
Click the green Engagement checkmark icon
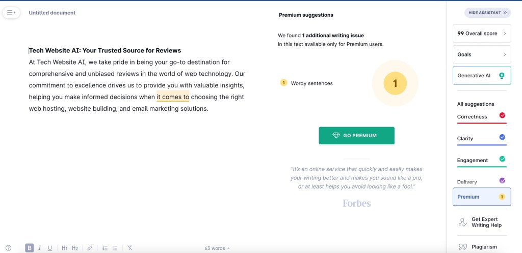pyautogui.click(x=502, y=159)
